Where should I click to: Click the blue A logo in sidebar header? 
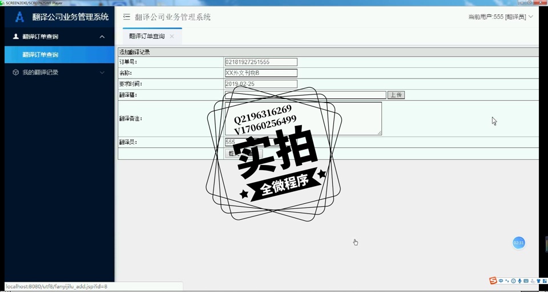[19, 17]
